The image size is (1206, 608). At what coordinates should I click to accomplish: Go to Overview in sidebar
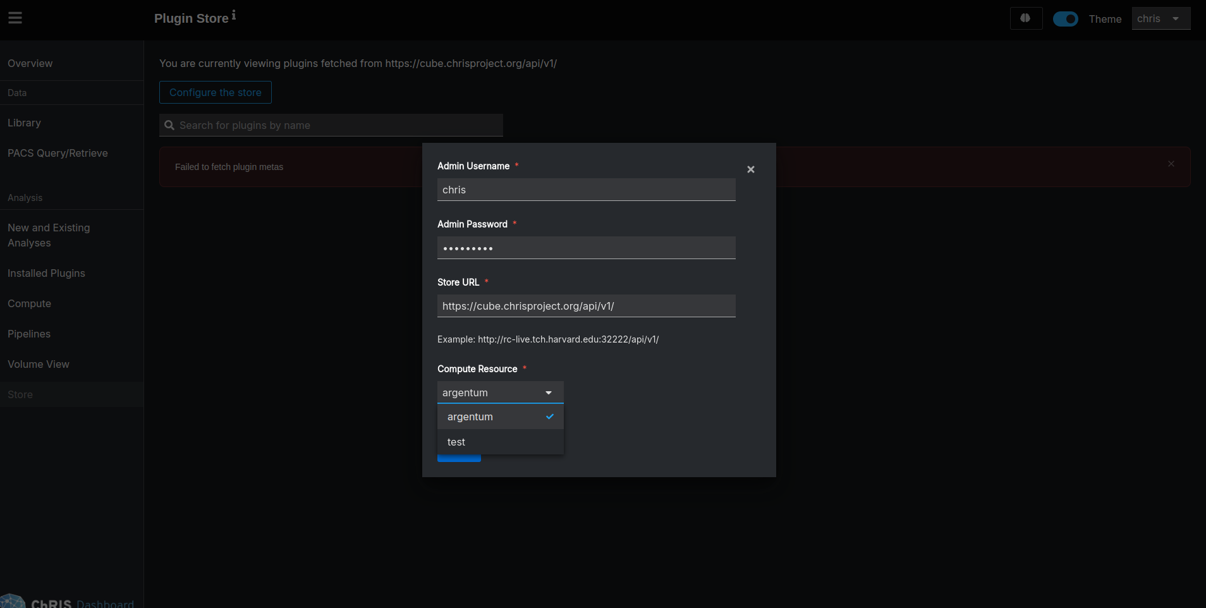tap(72, 63)
